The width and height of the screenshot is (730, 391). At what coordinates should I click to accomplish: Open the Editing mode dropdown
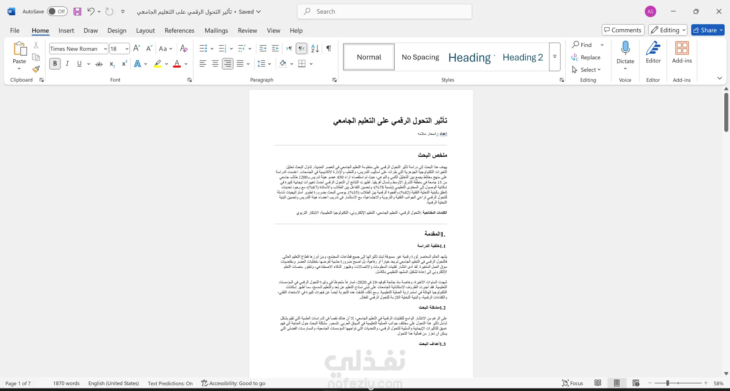pos(668,30)
